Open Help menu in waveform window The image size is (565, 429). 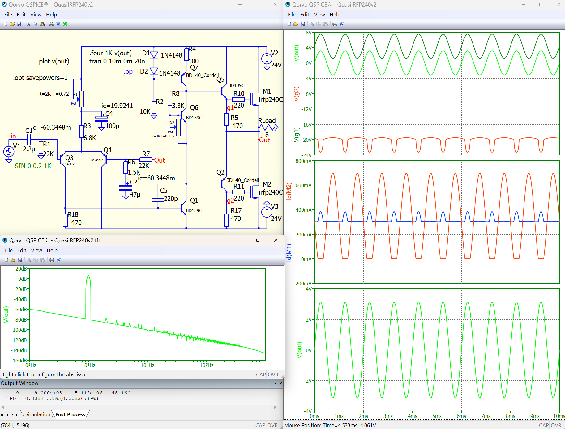click(335, 15)
